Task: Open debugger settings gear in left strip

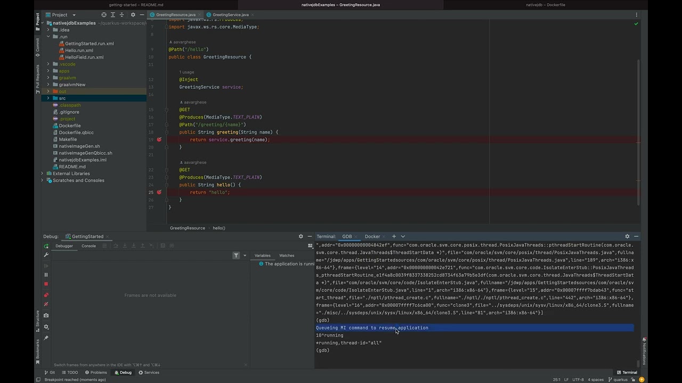Action: point(46,327)
